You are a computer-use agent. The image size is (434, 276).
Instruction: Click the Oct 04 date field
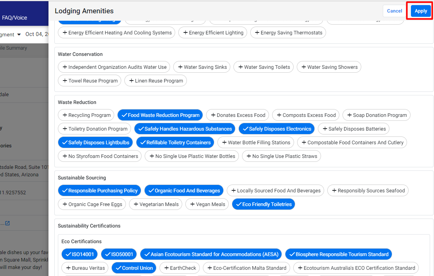[x=37, y=34]
